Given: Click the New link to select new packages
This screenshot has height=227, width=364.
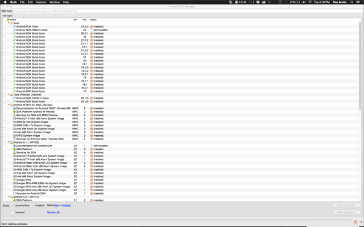Looking at the screenshot, I should pos(56,205).
